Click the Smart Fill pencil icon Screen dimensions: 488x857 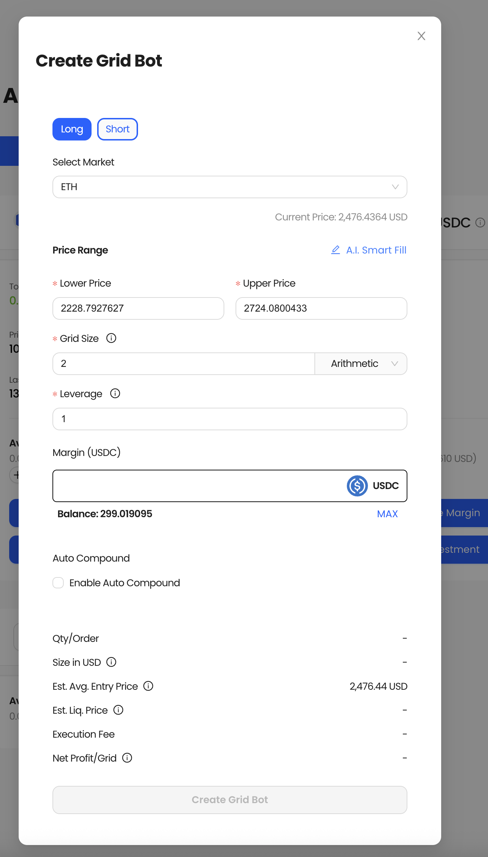pos(336,250)
